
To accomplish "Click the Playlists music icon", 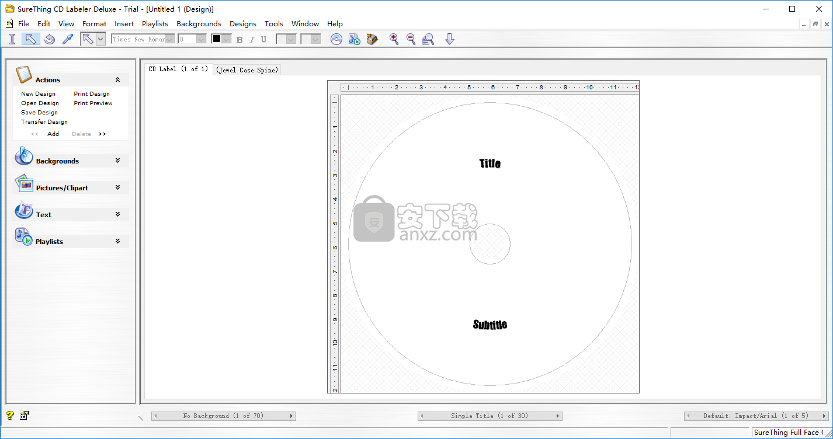I will [24, 237].
